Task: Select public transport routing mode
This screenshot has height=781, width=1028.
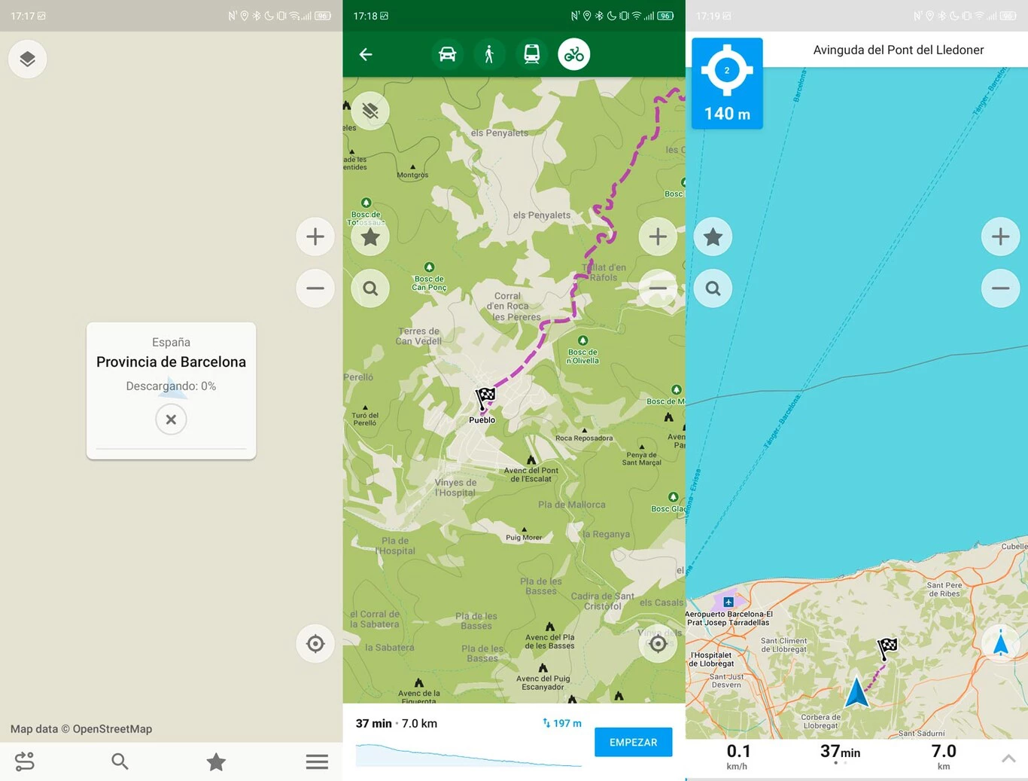Action: click(x=531, y=54)
